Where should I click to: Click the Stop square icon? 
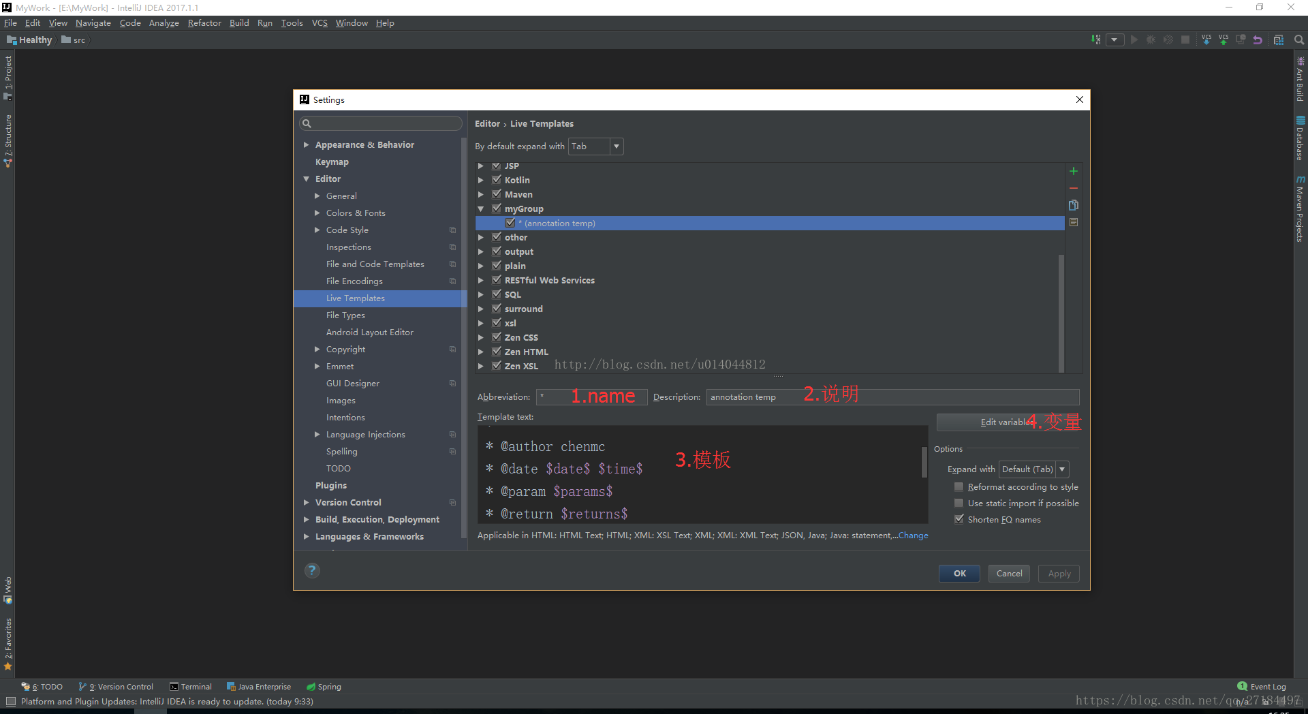1185,40
